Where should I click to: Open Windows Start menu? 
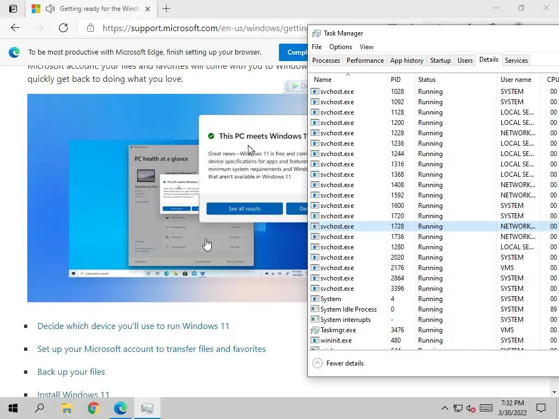(13, 408)
